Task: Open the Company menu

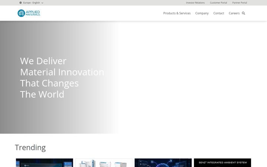Action: point(202,13)
